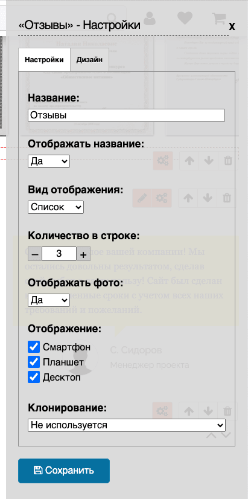Increase count in row with plus button
The height and width of the screenshot is (499, 248).
(83, 254)
